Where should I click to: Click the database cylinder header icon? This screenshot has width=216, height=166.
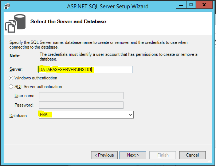pyautogui.click(x=15, y=23)
